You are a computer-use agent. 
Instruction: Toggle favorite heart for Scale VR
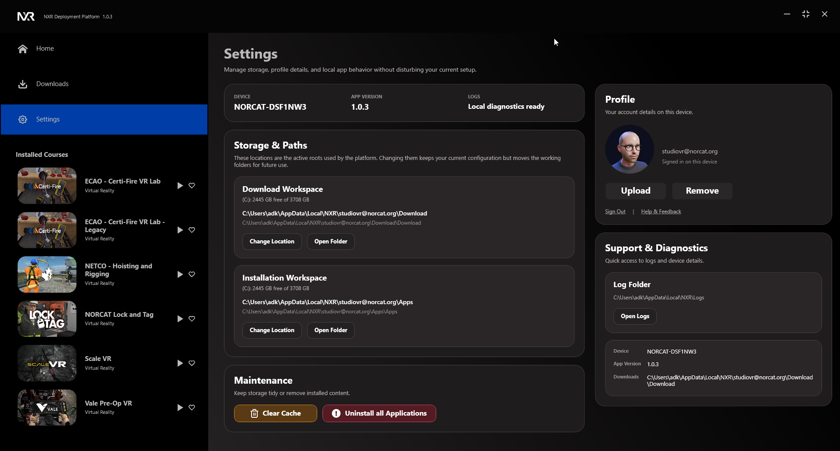pyautogui.click(x=192, y=363)
